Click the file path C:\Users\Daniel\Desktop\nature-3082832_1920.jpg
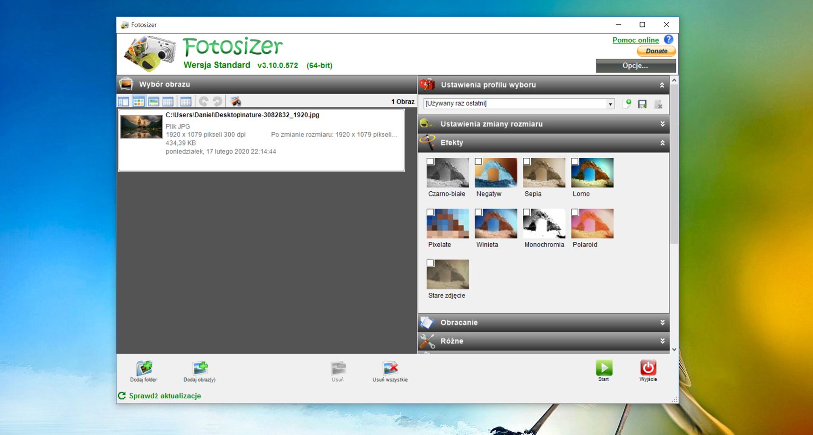Viewport: 813px width, 435px height. (242, 115)
